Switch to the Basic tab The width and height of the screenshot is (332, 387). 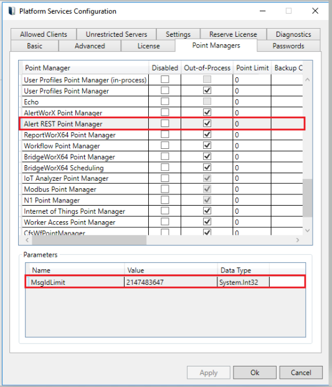click(x=34, y=46)
